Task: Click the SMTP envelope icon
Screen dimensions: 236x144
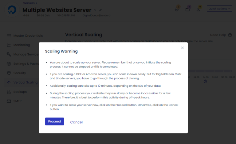Action: (9, 101)
